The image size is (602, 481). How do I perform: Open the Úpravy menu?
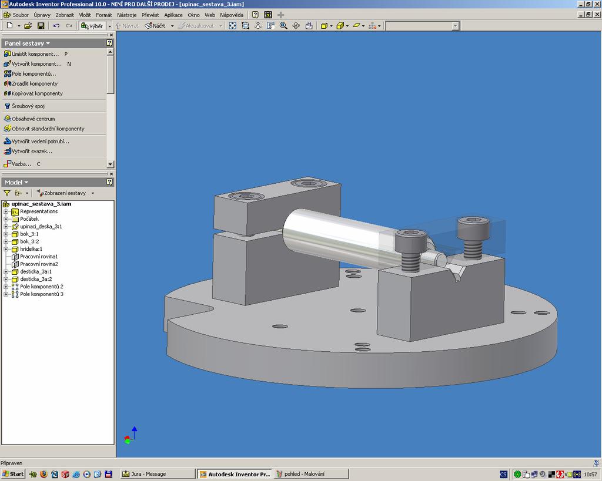[x=42, y=15]
